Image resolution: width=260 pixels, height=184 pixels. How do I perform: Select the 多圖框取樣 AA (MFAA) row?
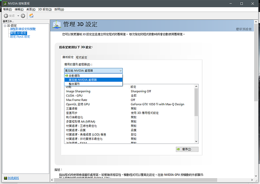click(129, 121)
